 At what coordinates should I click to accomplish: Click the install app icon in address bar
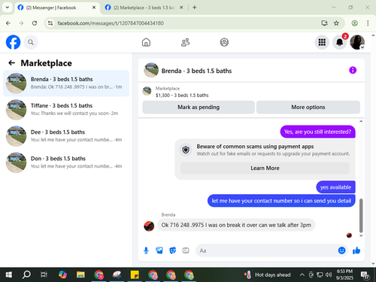point(325,23)
